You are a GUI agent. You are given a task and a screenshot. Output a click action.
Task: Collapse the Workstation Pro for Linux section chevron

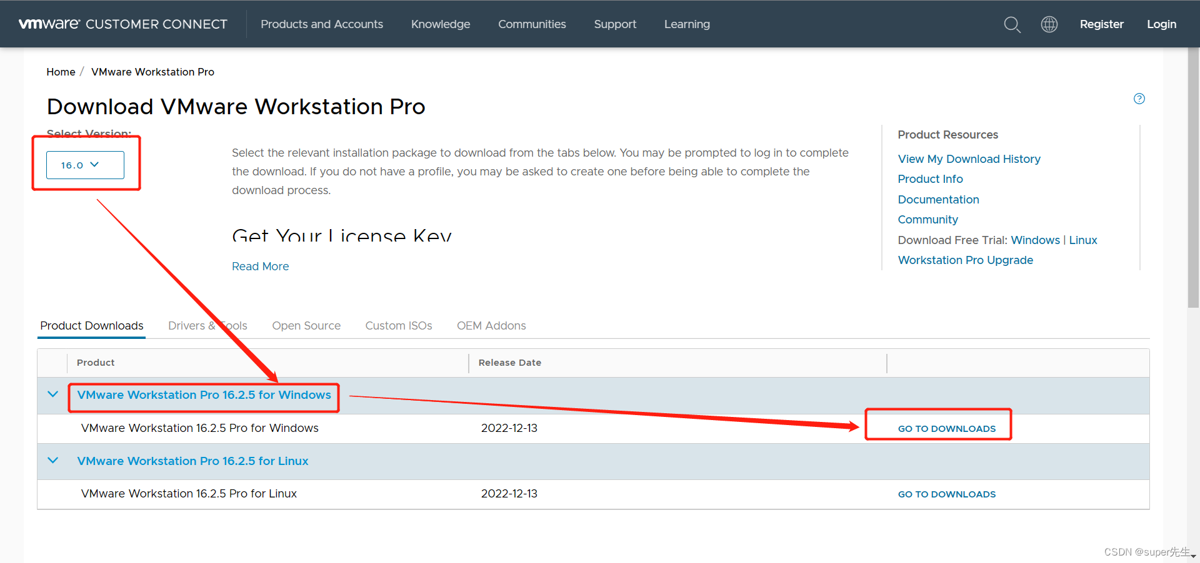click(x=53, y=461)
